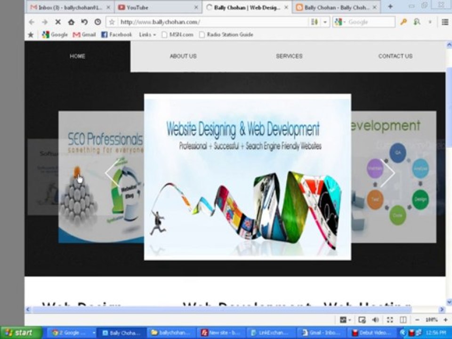
Task: Open the favorites star on bookmarks bar
Action: (x=31, y=35)
